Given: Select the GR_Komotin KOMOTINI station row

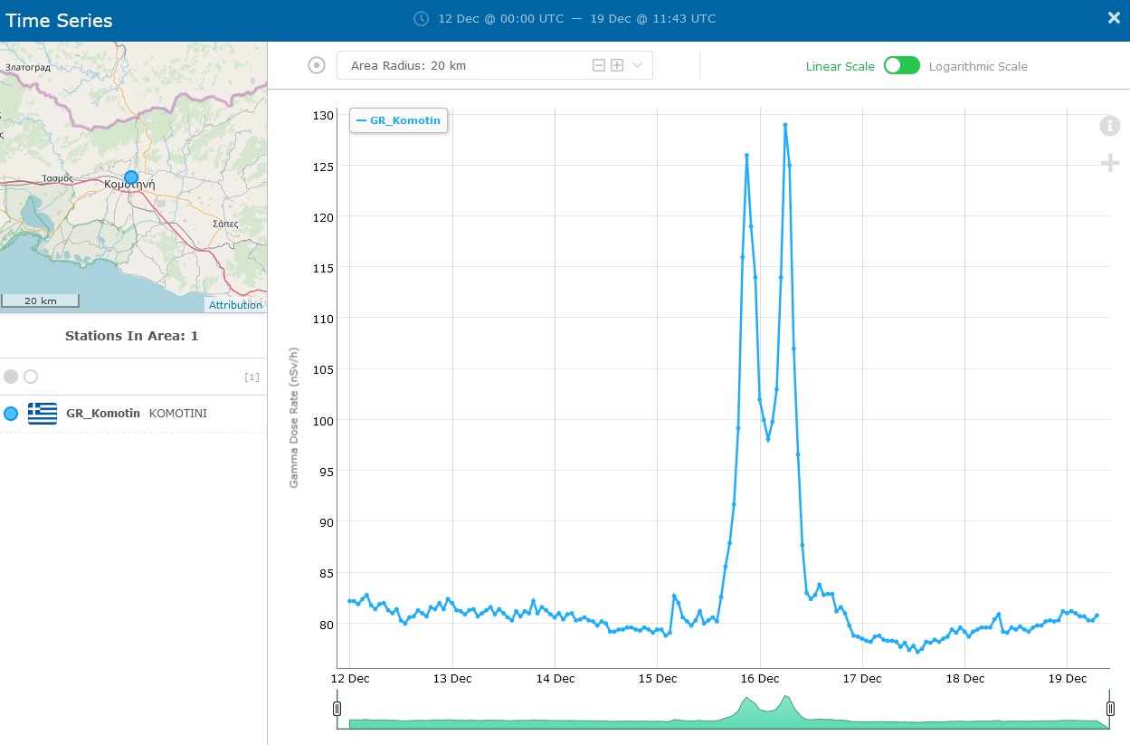Looking at the screenshot, I should point(136,414).
